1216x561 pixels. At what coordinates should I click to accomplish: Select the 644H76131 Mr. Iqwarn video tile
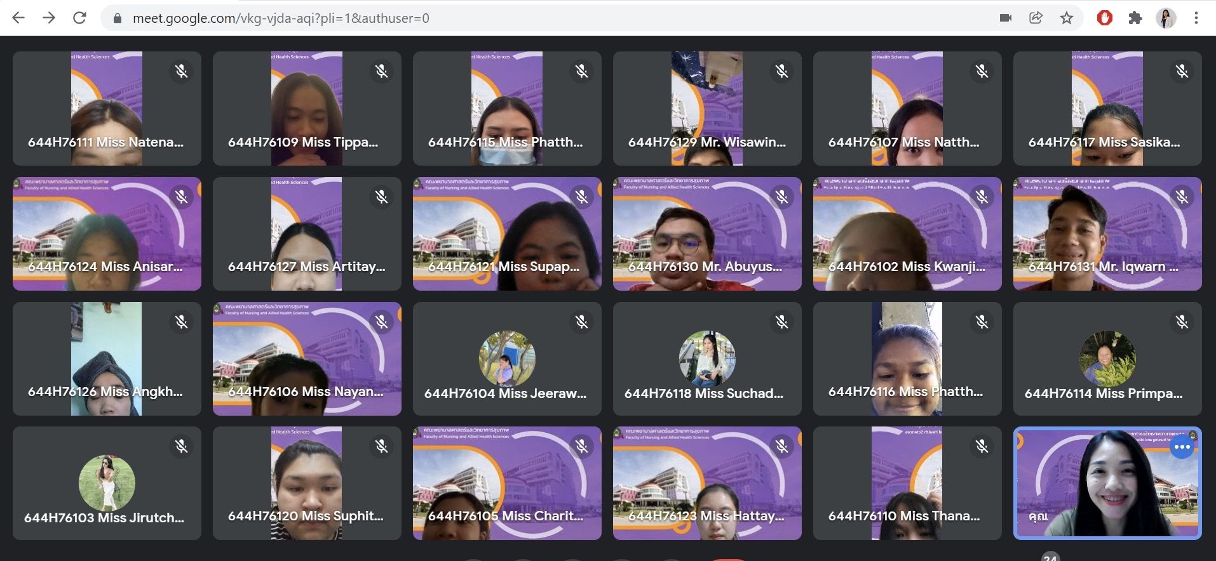point(1107,234)
